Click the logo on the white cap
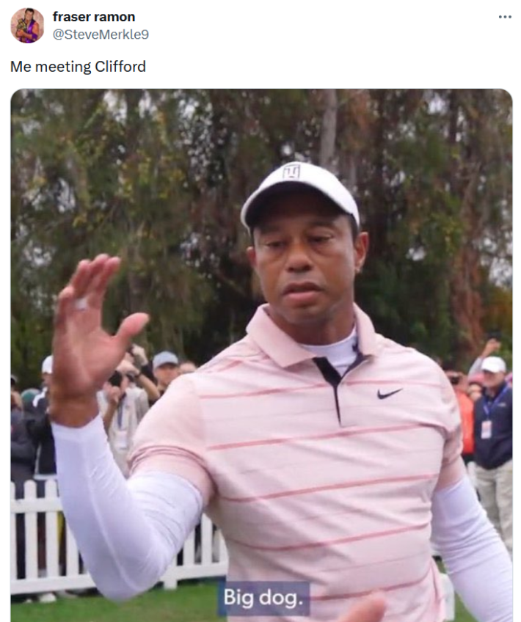Image resolution: width=521 pixels, height=622 pixels. [291, 172]
